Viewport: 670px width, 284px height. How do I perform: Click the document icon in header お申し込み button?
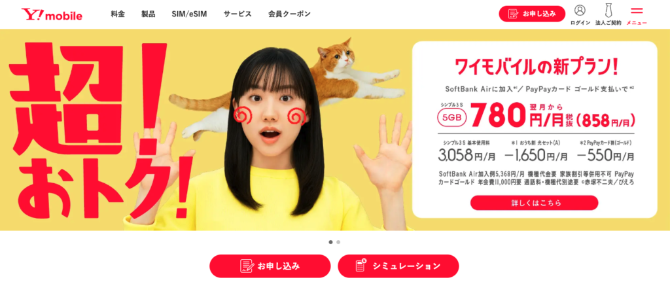click(513, 14)
